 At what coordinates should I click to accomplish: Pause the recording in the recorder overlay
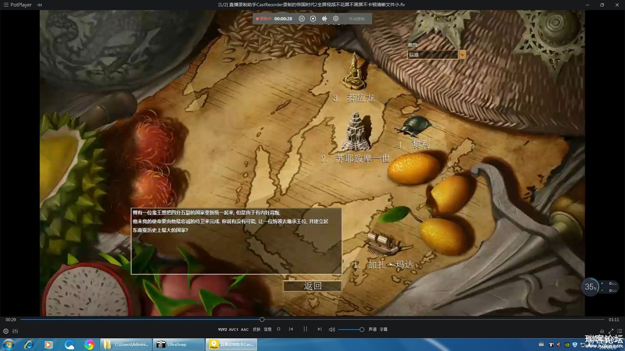click(x=302, y=19)
